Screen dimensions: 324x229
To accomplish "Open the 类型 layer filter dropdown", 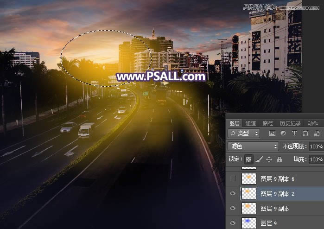I will (245, 134).
